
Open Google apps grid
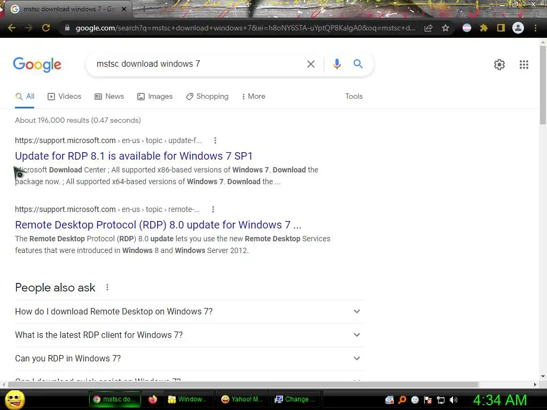tap(523, 65)
